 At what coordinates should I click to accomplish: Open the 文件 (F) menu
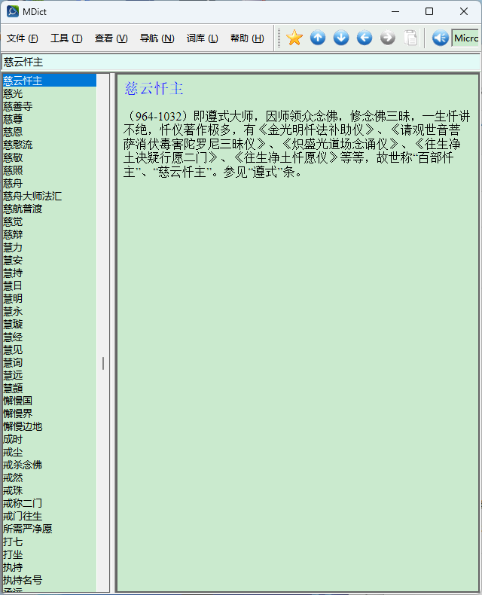point(23,38)
